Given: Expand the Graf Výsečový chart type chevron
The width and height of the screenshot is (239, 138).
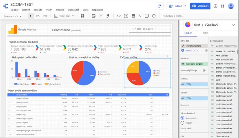Looking at the screenshot, I should pyautogui.click(x=234, y=25).
